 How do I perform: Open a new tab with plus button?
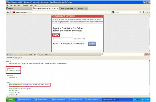87,8
